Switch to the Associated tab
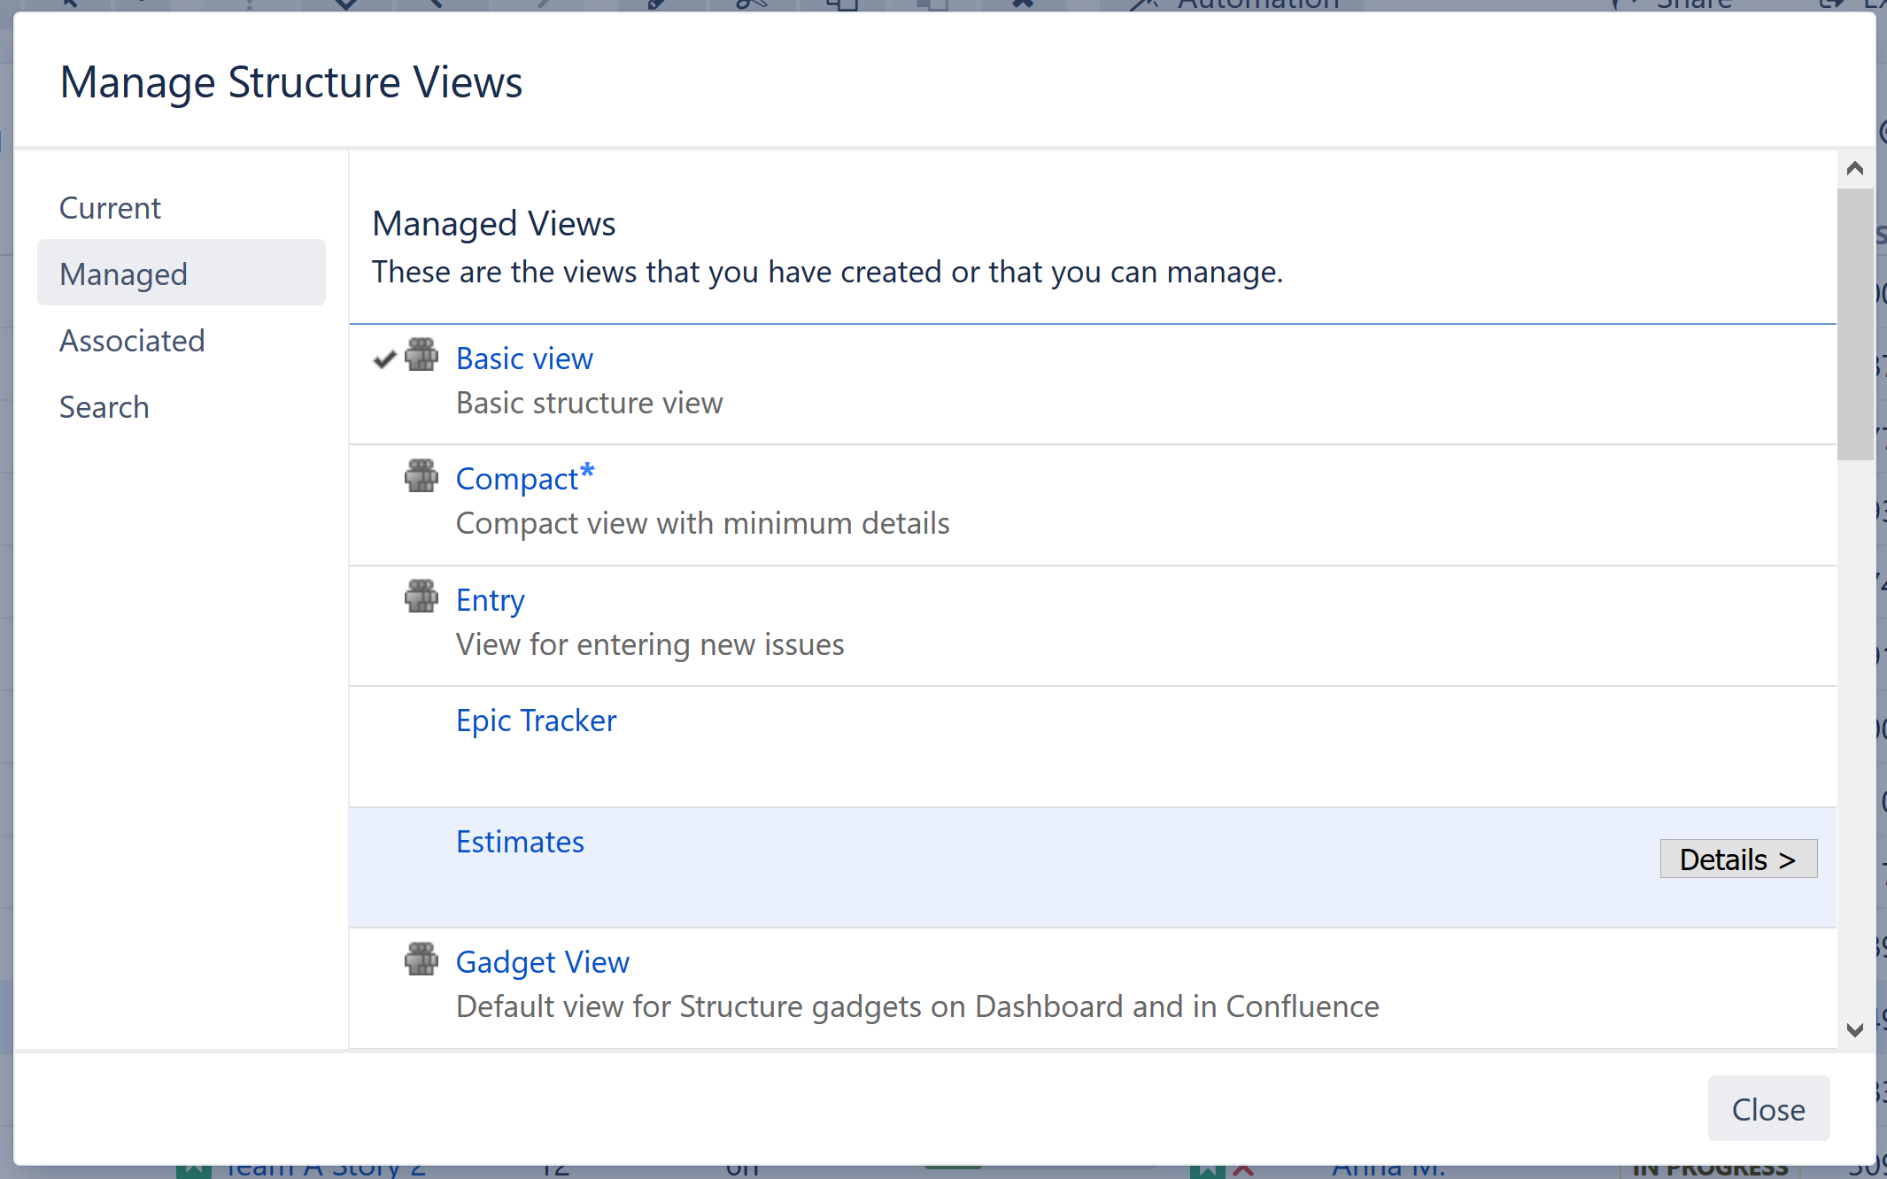 pyautogui.click(x=132, y=341)
